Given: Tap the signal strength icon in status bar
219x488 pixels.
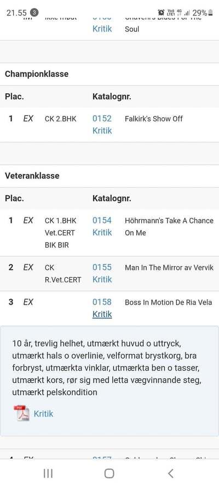Looking at the screenshot, I should 187,13.
